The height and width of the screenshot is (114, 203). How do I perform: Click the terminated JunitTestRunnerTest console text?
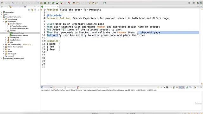point(99,90)
